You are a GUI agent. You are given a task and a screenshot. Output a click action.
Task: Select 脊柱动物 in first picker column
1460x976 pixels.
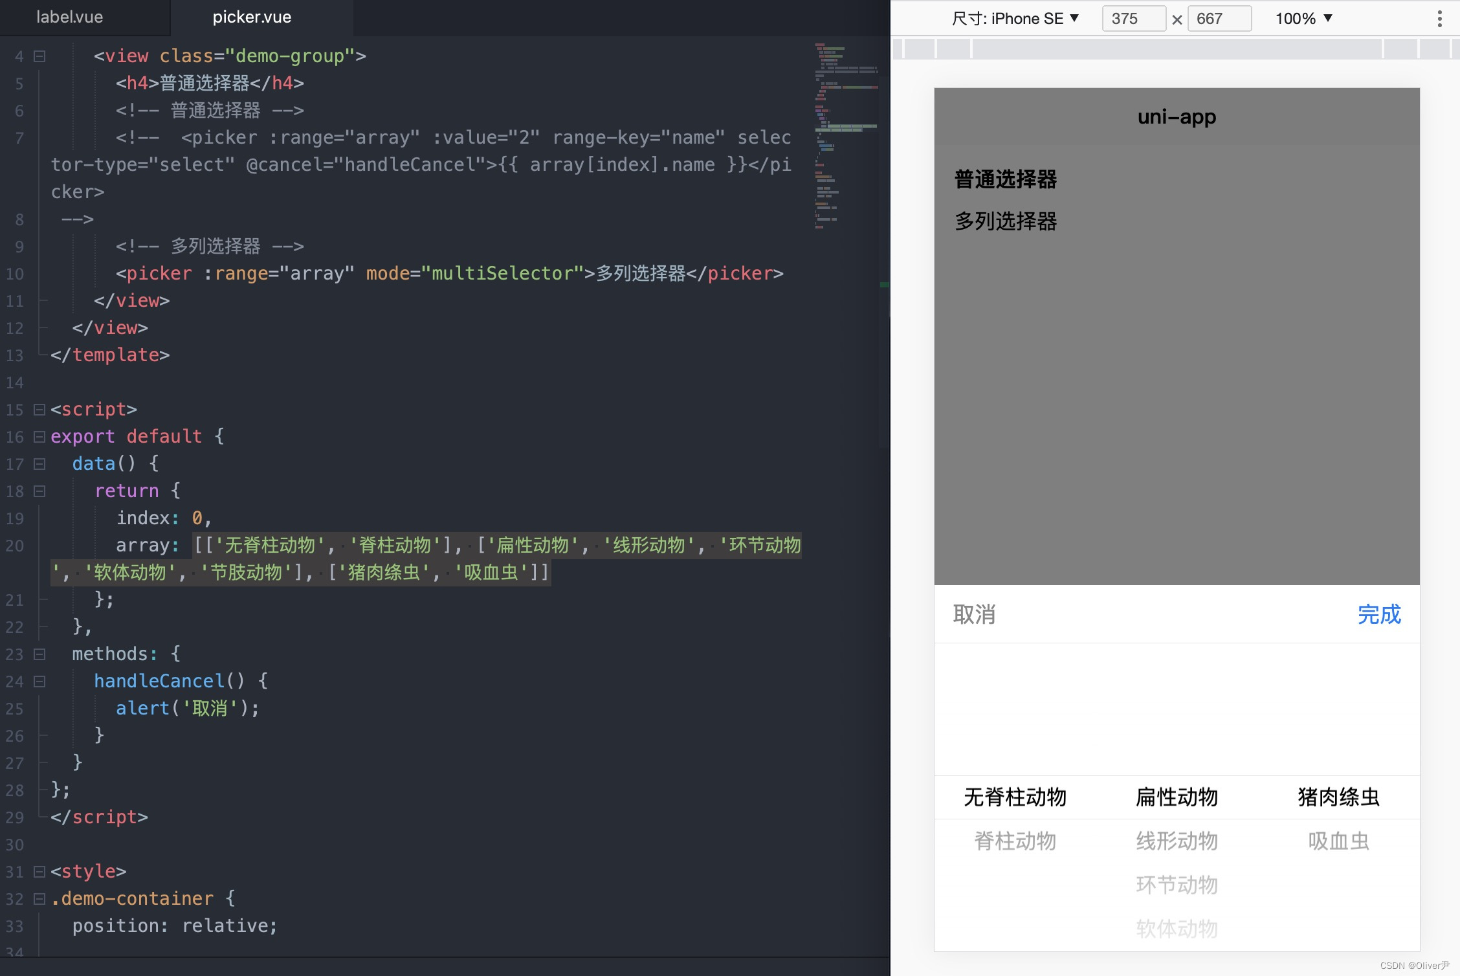(x=1015, y=841)
